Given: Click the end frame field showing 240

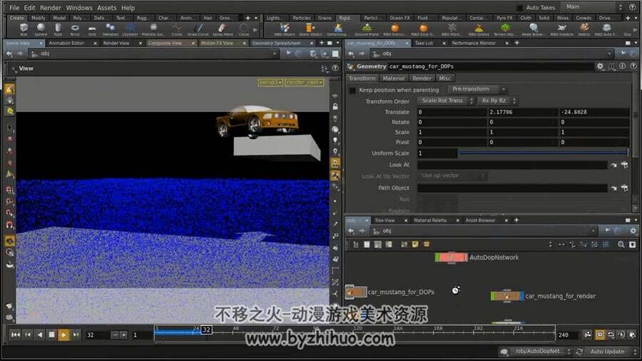Looking at the screenshot, I should [566, 335].
